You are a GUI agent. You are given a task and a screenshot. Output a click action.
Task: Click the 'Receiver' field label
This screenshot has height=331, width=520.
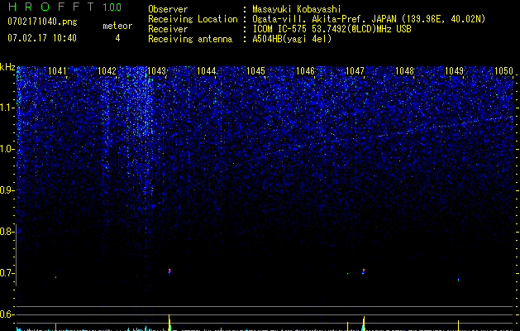(168, 29)
